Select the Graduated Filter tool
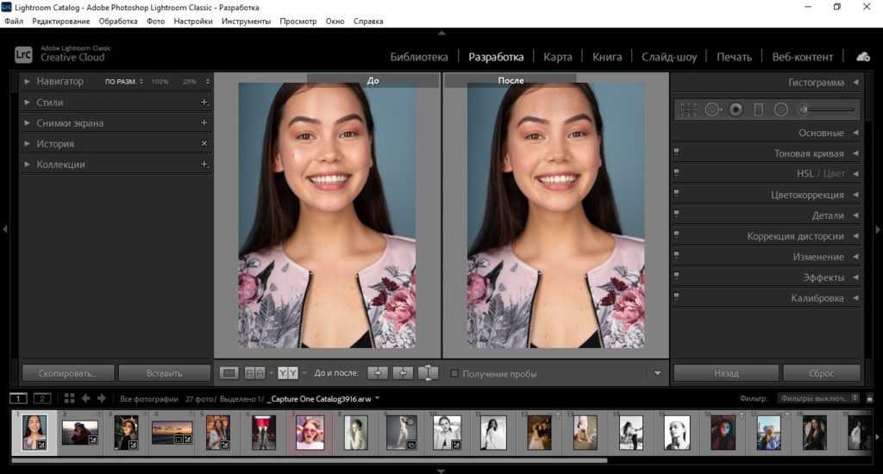The width and height of the screenshot is (883, 474). (x=759, y=109)
